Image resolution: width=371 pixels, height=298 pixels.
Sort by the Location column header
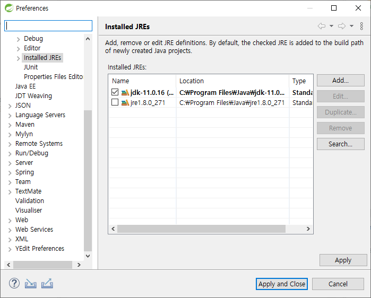pos(232,81)
